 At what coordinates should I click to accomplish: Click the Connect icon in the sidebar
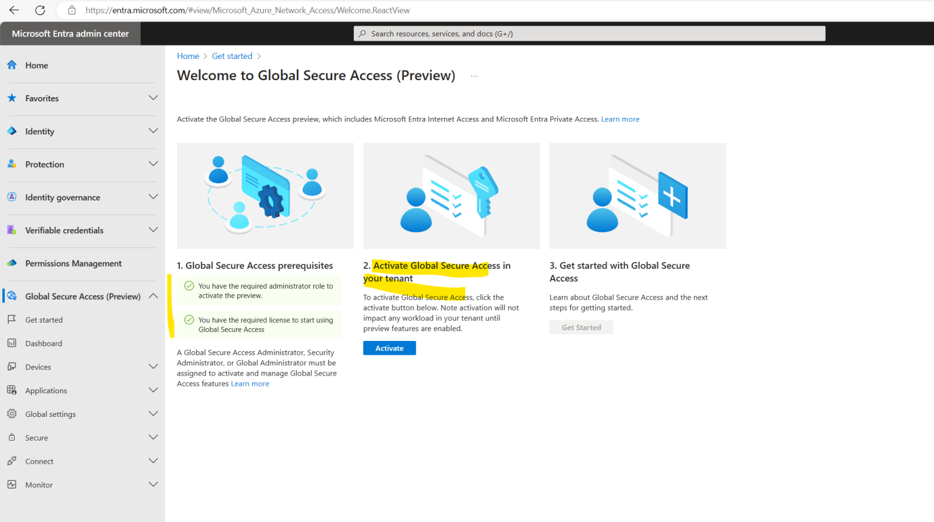tap(12, 461)
